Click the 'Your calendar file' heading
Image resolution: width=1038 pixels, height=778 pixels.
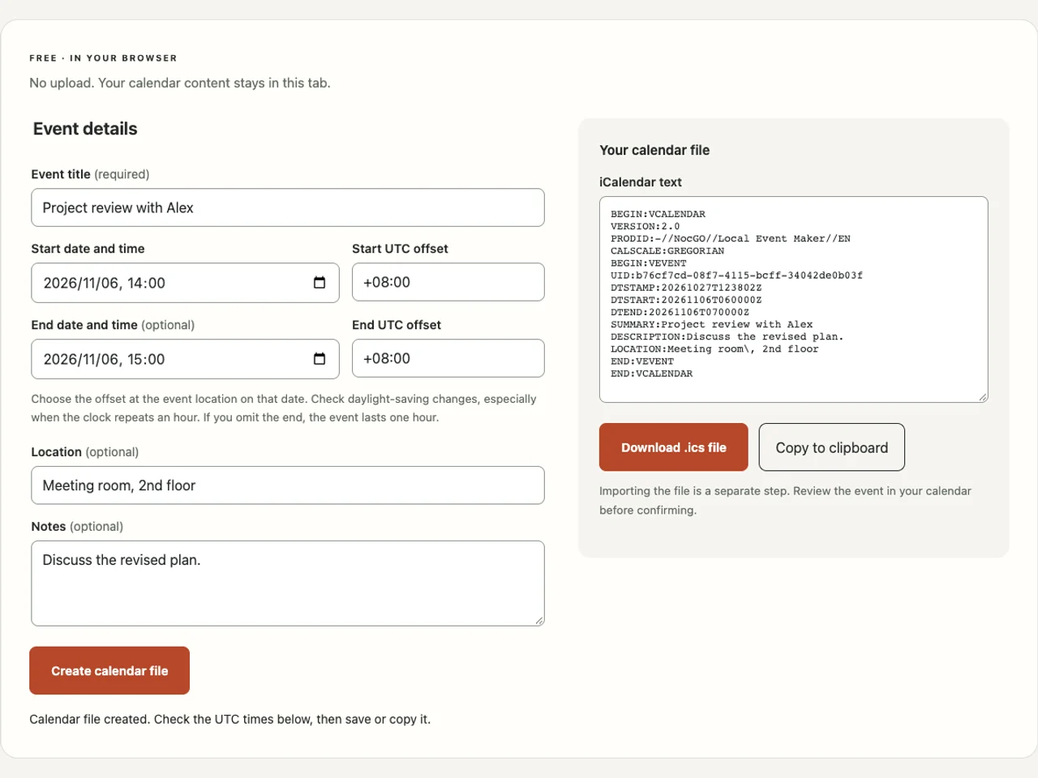[654, 150]
